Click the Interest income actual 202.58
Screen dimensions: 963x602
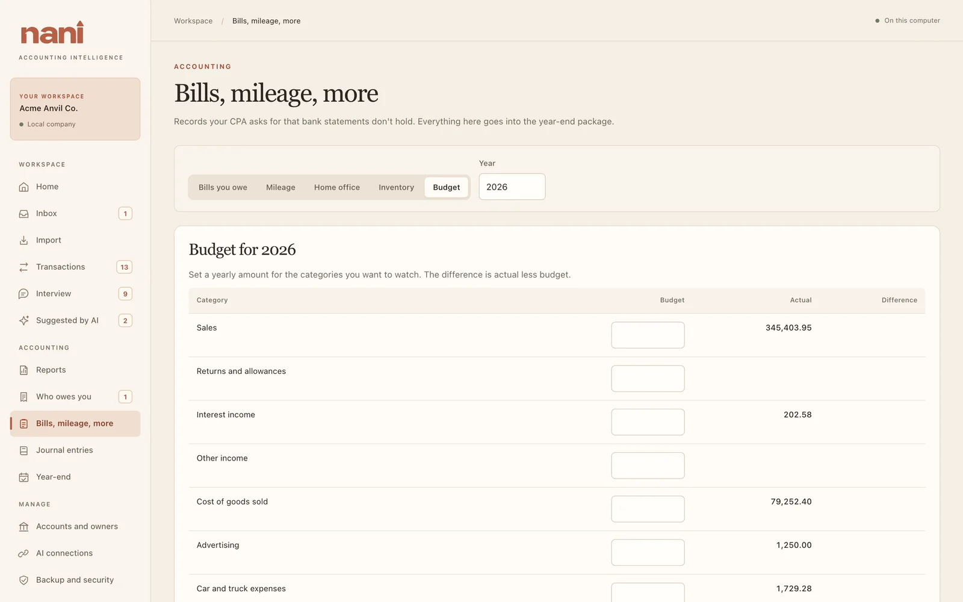coord(797,415)
